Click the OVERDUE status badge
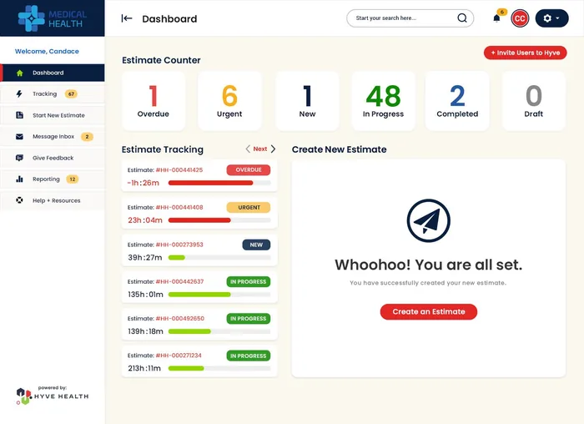Image resolution: width=584 pixels, height=424 pixels. click(249, 170)
